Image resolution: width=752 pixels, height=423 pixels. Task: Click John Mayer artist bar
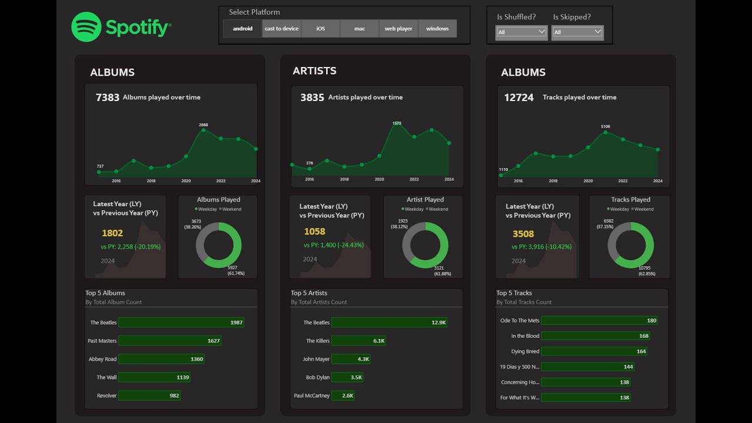click(351, 359)
